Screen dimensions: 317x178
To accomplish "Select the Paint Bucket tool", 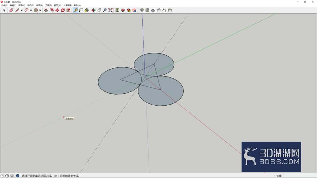I will tap(87, 10).
